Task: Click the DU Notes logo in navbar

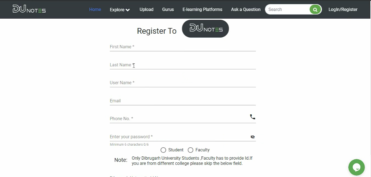Action: tap(29, 9)
